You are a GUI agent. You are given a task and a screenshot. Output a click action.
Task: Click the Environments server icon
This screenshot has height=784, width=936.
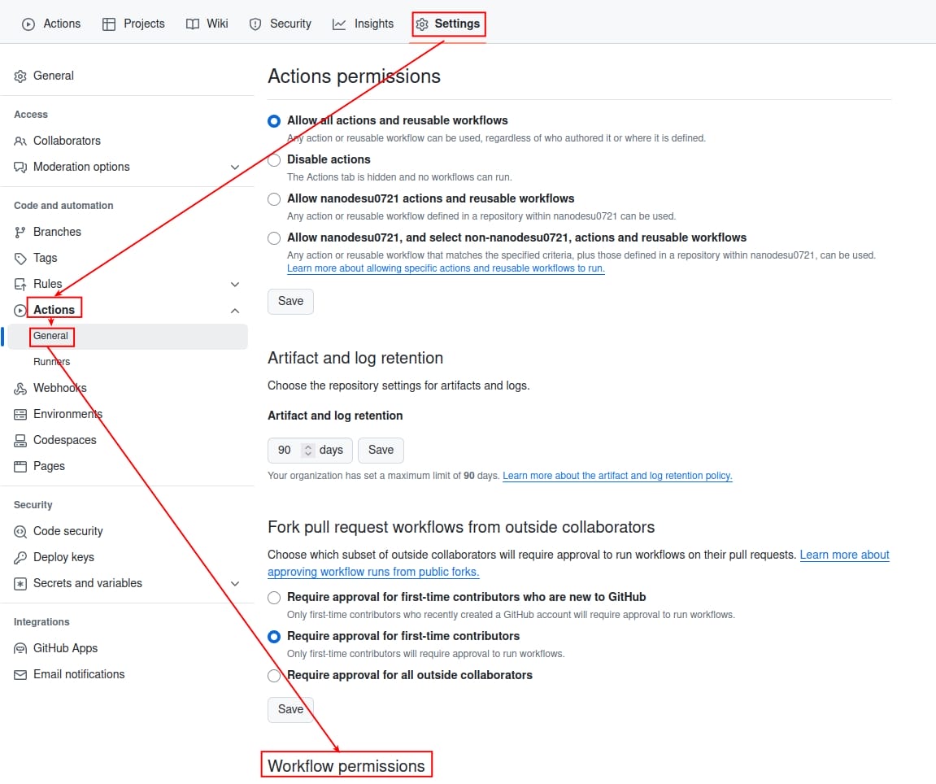coord(20,415)
